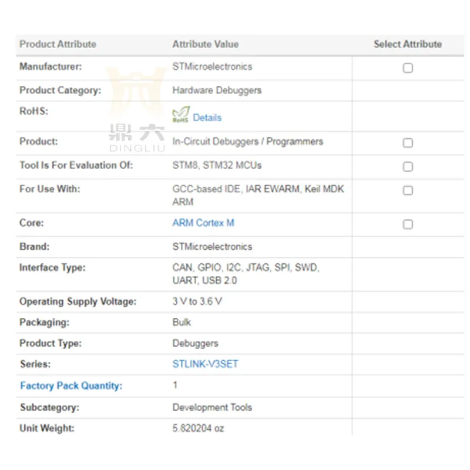This screenshot has width=470, height=470.
Task: Click the Tool Is For Evaluation Of: label
Action: click(x=76, y=165)
